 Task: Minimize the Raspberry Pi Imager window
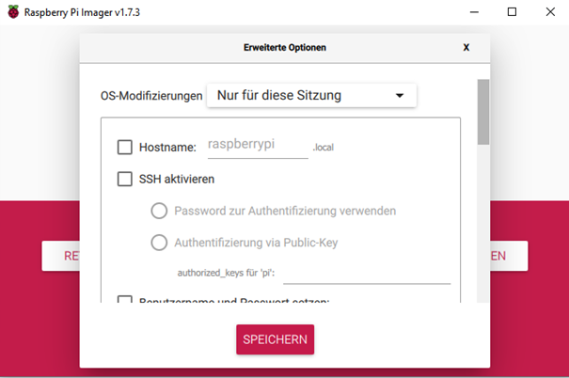pyautogui.click(x=474, y=12)
